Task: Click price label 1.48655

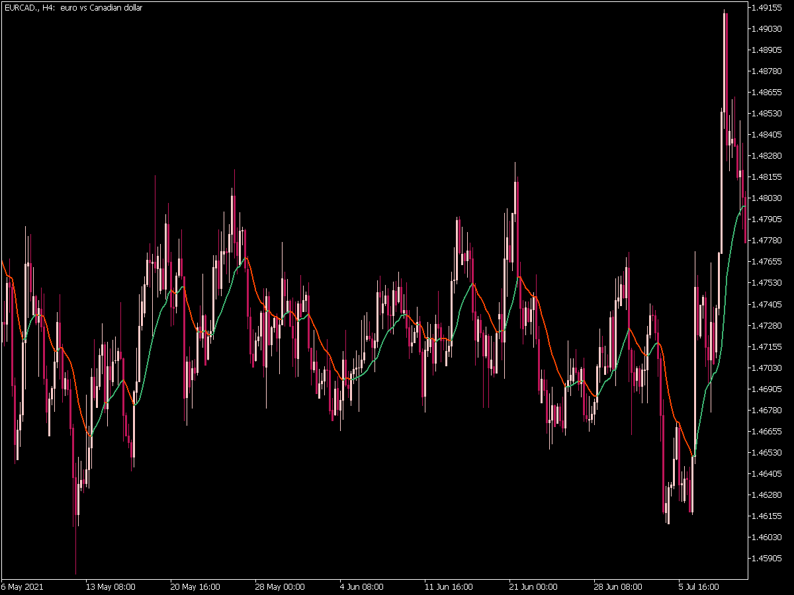Action: pos(768,93)
